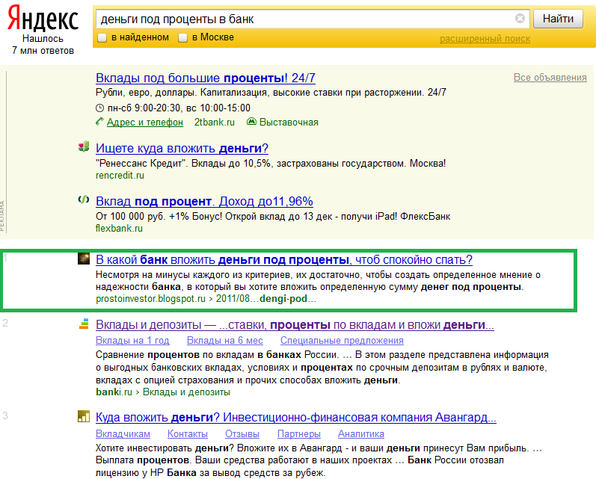Open sitelink 'Вклады на 6 мес'
596x479 pixels.
click(224, 340)
